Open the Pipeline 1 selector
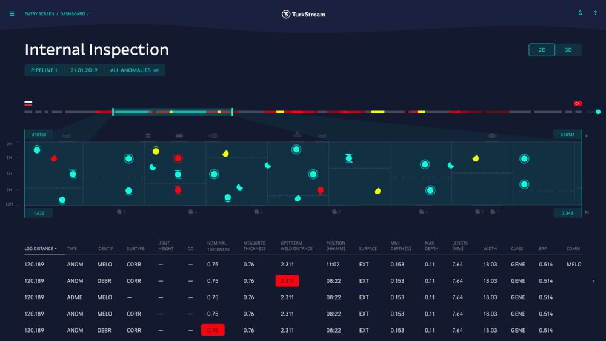606x341 pixels. pyautogui.click(x=44, y=70)
